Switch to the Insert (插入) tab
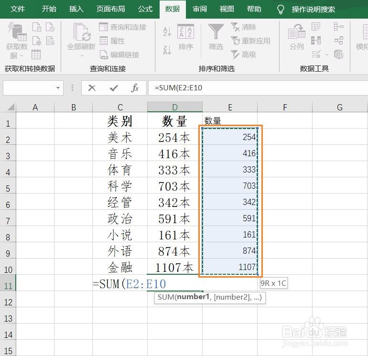This screenshot has height=356, width=368. pos(76,9)
